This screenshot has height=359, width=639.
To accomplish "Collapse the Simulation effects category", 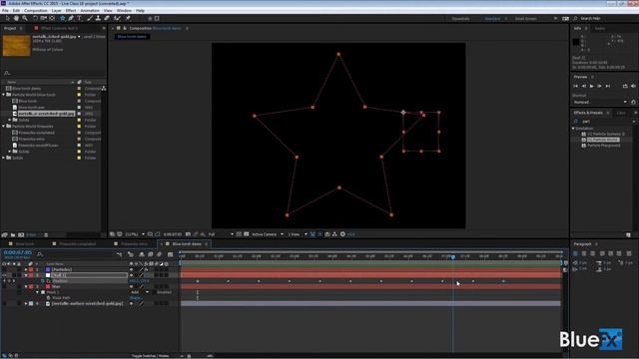I will coord(573,129).
